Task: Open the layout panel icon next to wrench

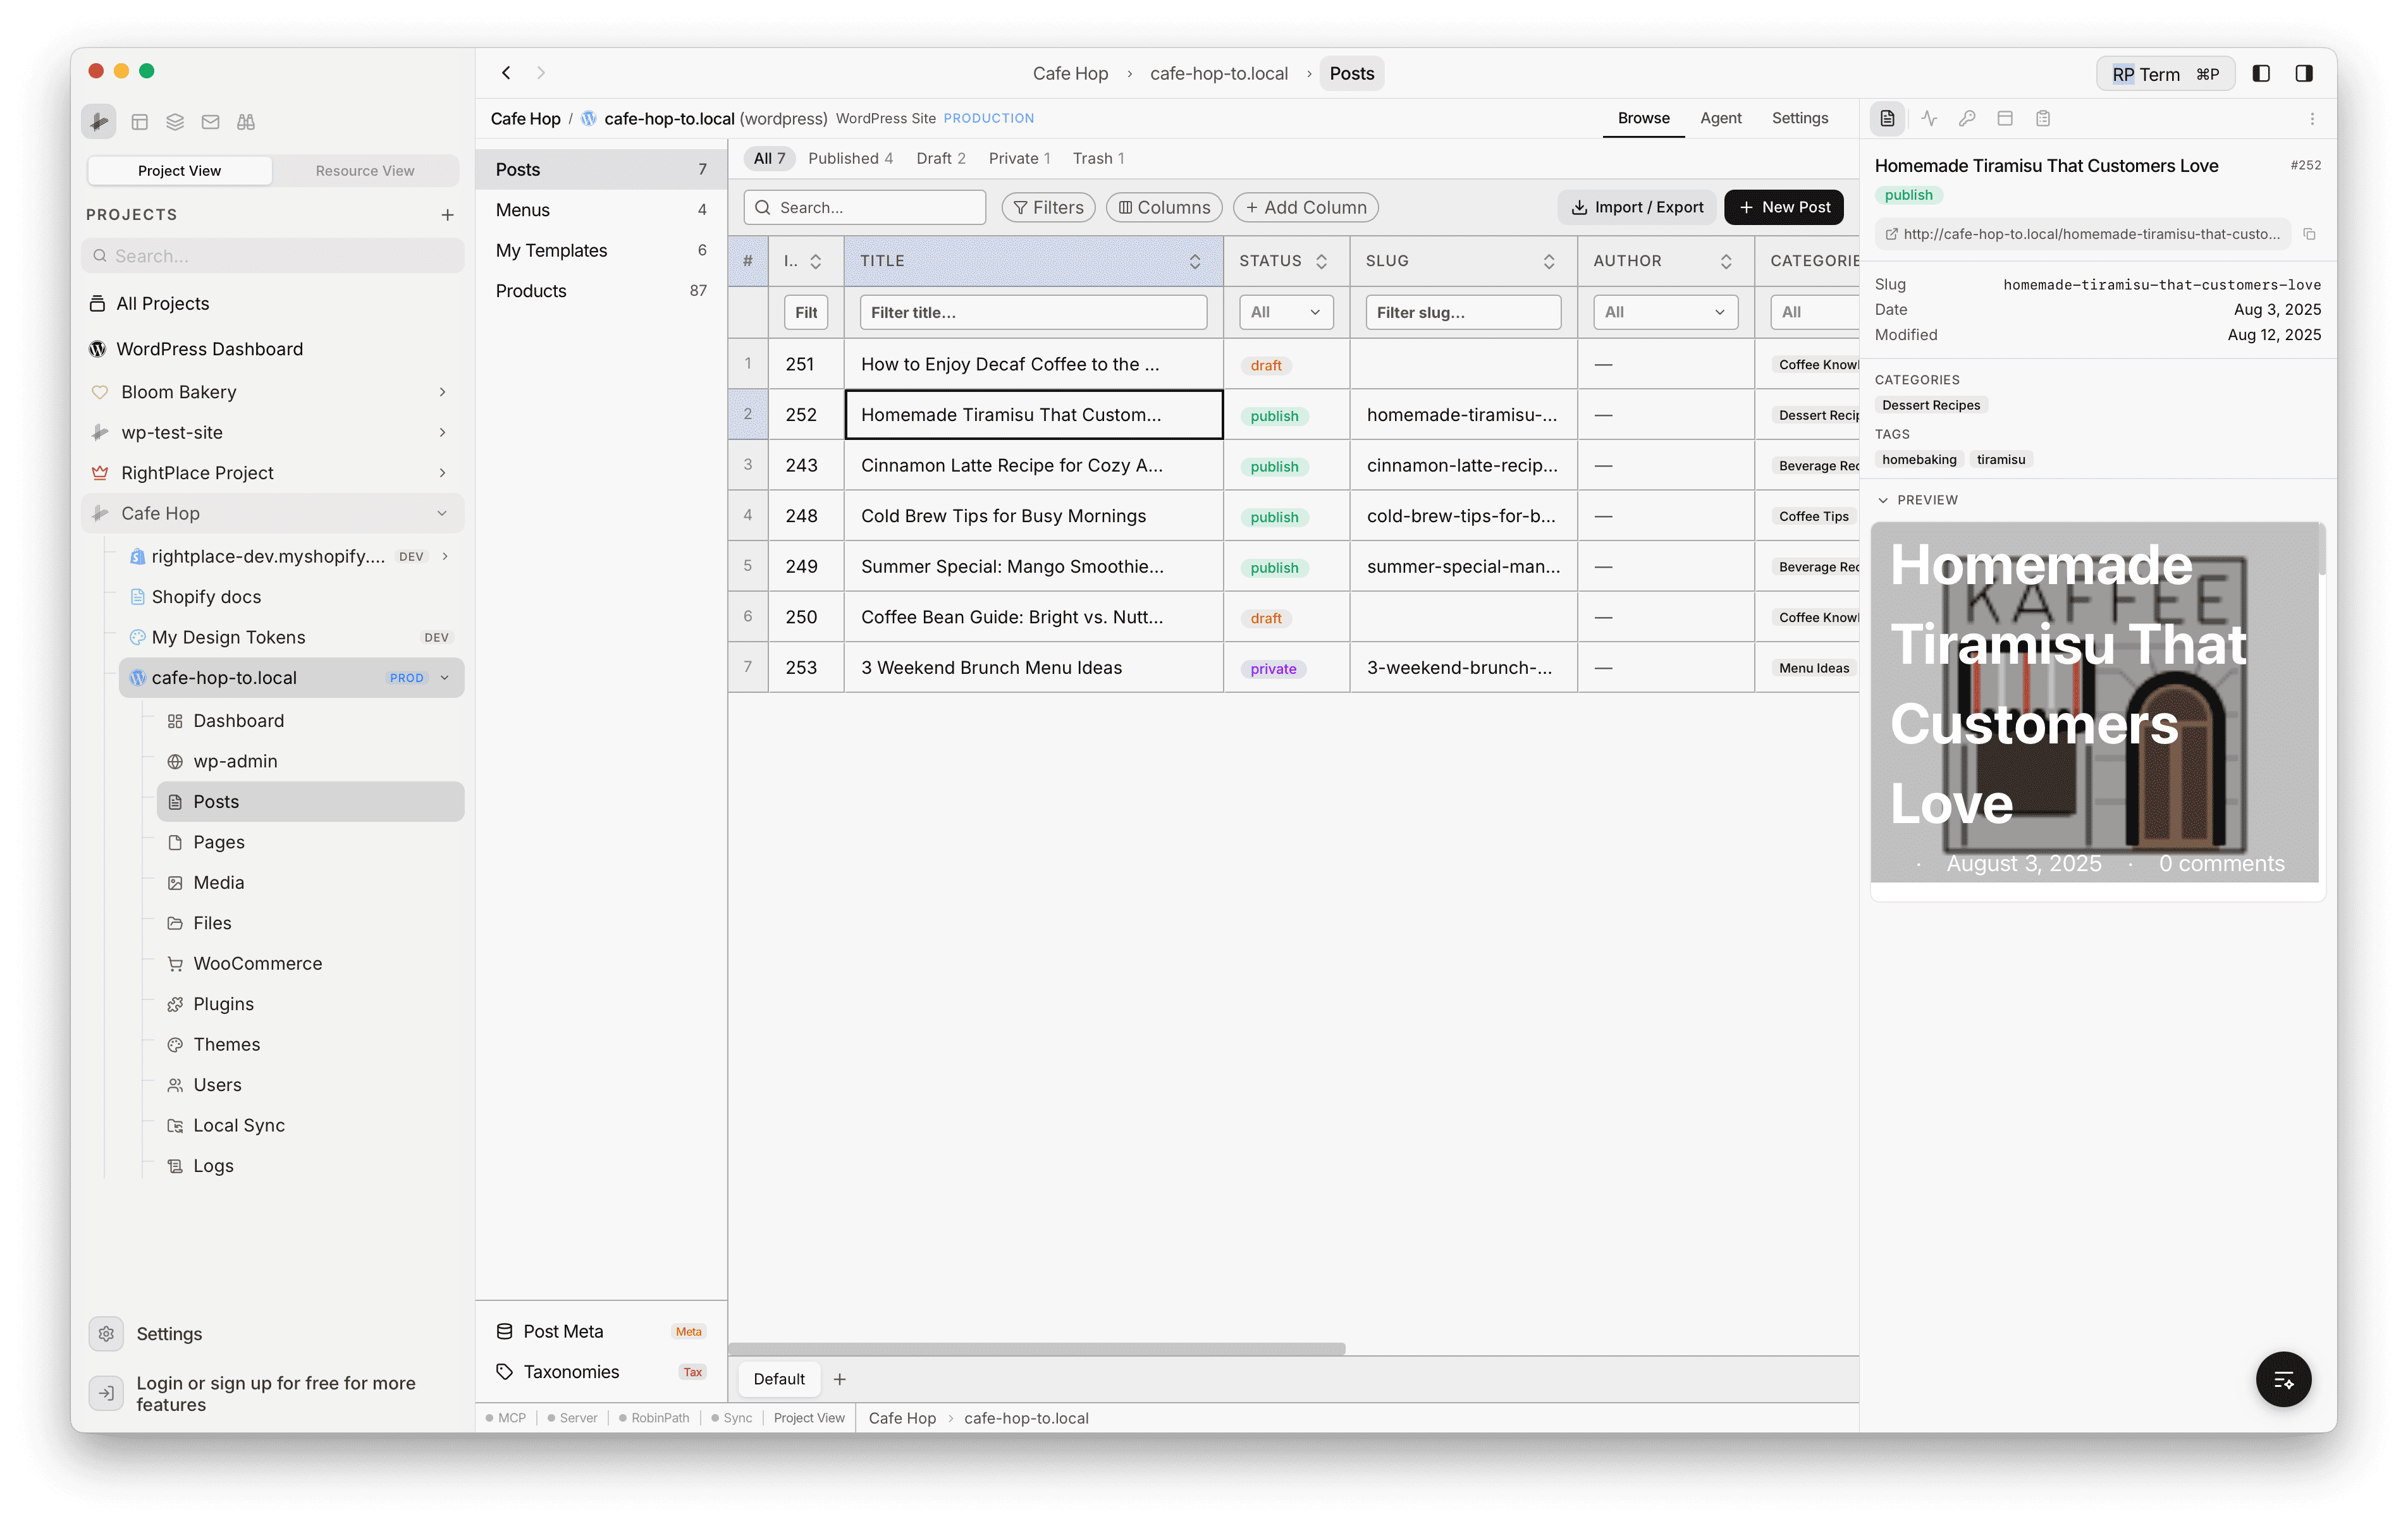Action: coord(140,121)
